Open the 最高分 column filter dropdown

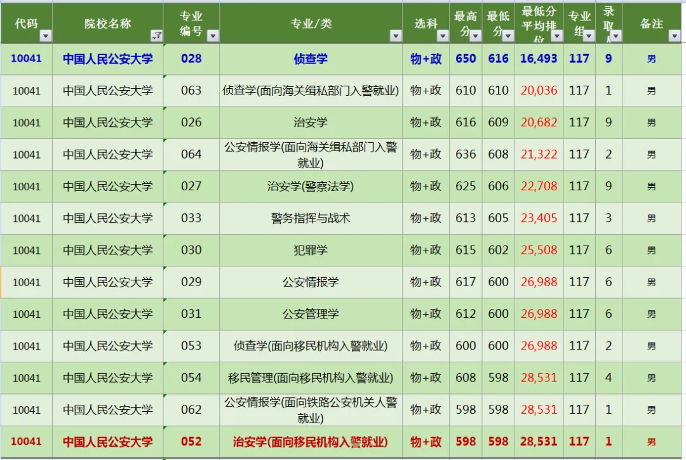coord(475,36)
